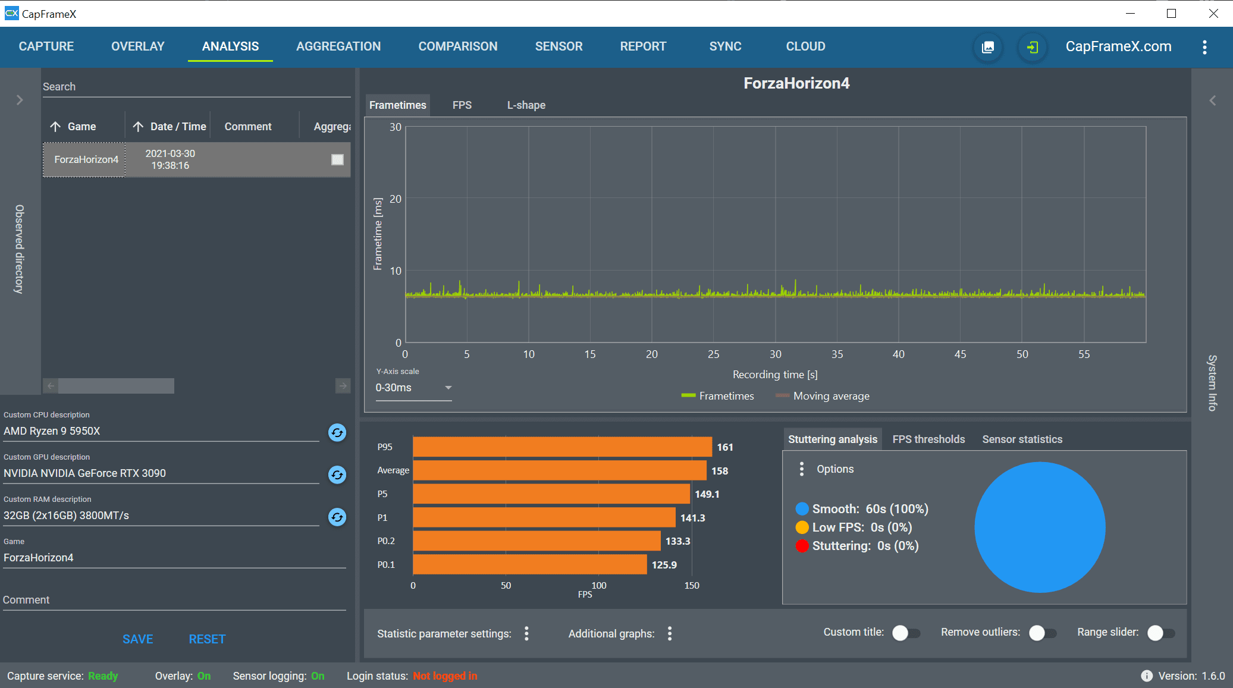Click the Comment input field
Viewport: 1233px width, 688px height.
(x=174, y=600)
